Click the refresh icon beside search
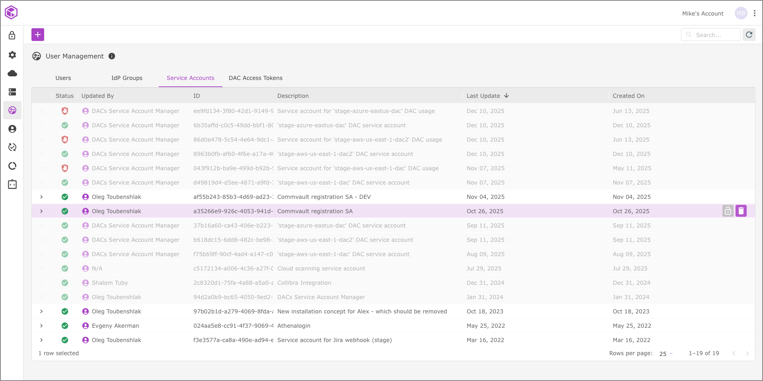The image size is (763, 381). click(x=749, y=35)
